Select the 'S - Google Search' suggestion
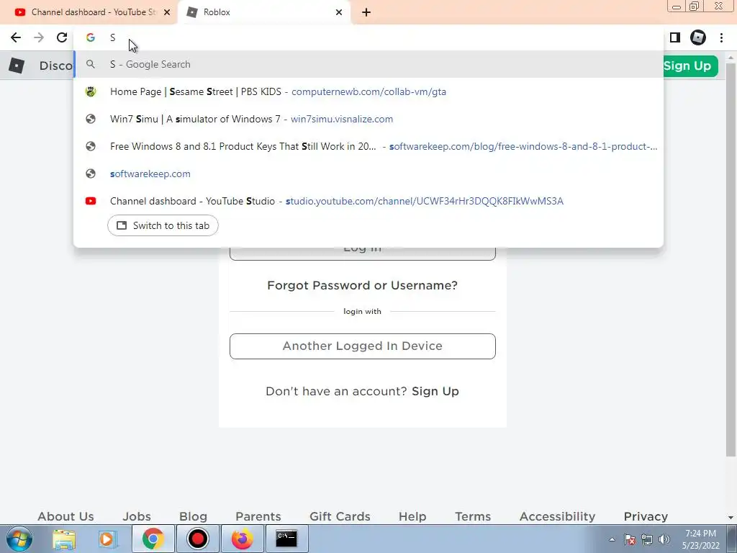The width and height of the screenshot is (737, 553). pyautogui.click(x=368, y=64)
